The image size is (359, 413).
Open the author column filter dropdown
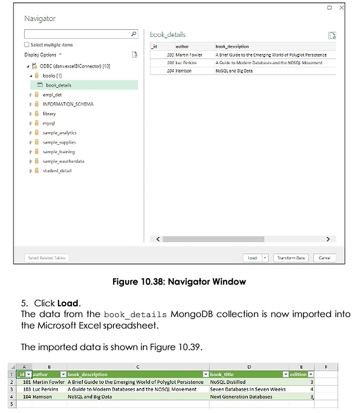(x=63, y=374)
